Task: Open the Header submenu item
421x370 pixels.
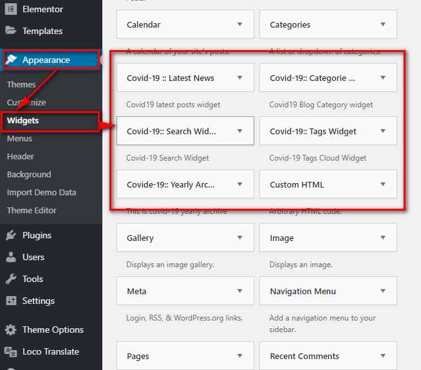Action: point(21,157)
